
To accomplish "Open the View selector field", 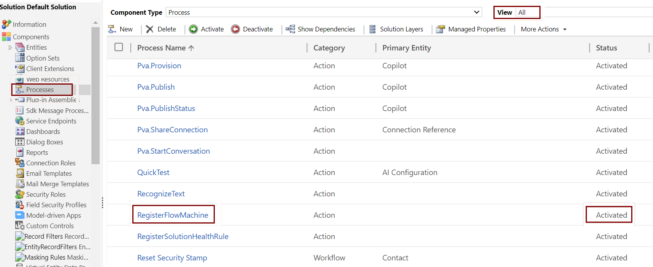I will tap(527, 12).
